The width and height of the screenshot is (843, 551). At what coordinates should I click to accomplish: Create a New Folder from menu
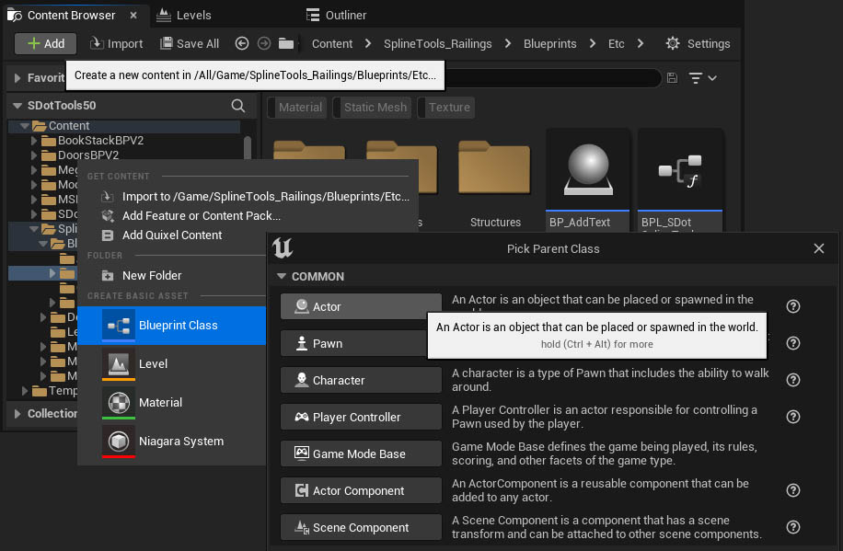pos(141,276)
